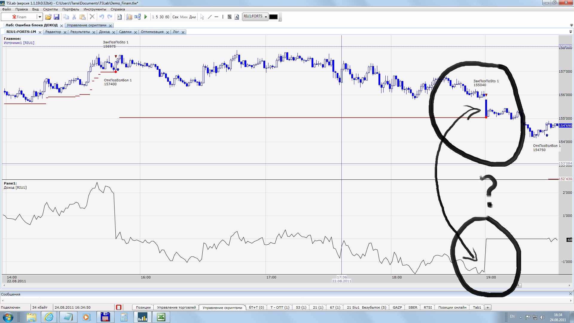Open the RIU1:FORTS instrument dropdown
574x323 pixels.
pos(266,17)
